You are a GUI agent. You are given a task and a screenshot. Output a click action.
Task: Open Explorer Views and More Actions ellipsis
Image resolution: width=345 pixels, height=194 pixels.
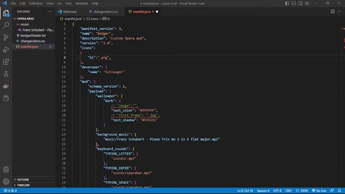pyautogui.click(x=49, y=11)
